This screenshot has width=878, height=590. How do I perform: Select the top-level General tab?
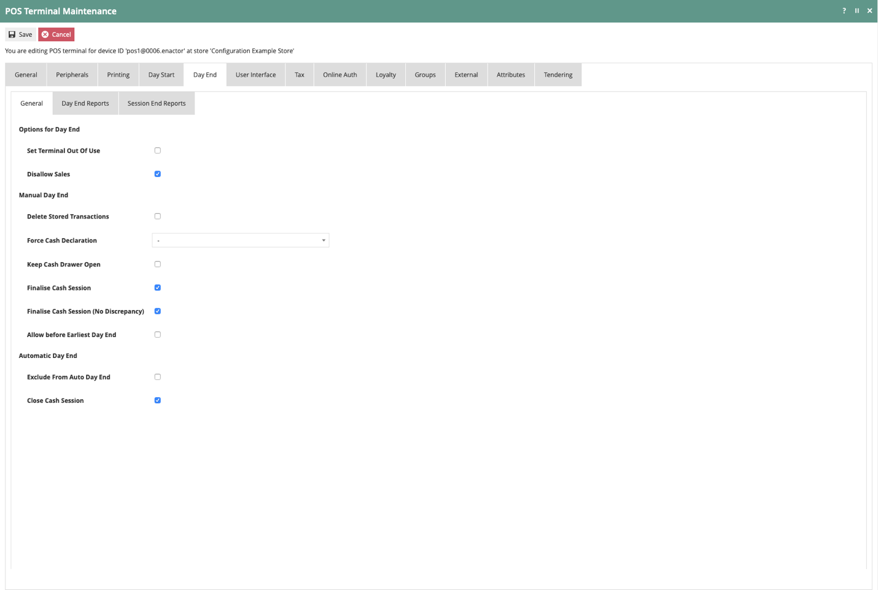pyautogui.click(x=26, y=75)
